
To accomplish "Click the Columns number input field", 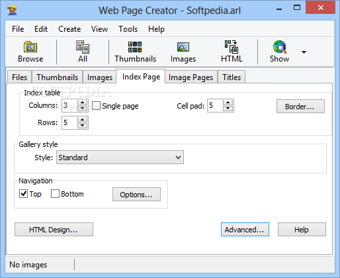I will point(69,106).
